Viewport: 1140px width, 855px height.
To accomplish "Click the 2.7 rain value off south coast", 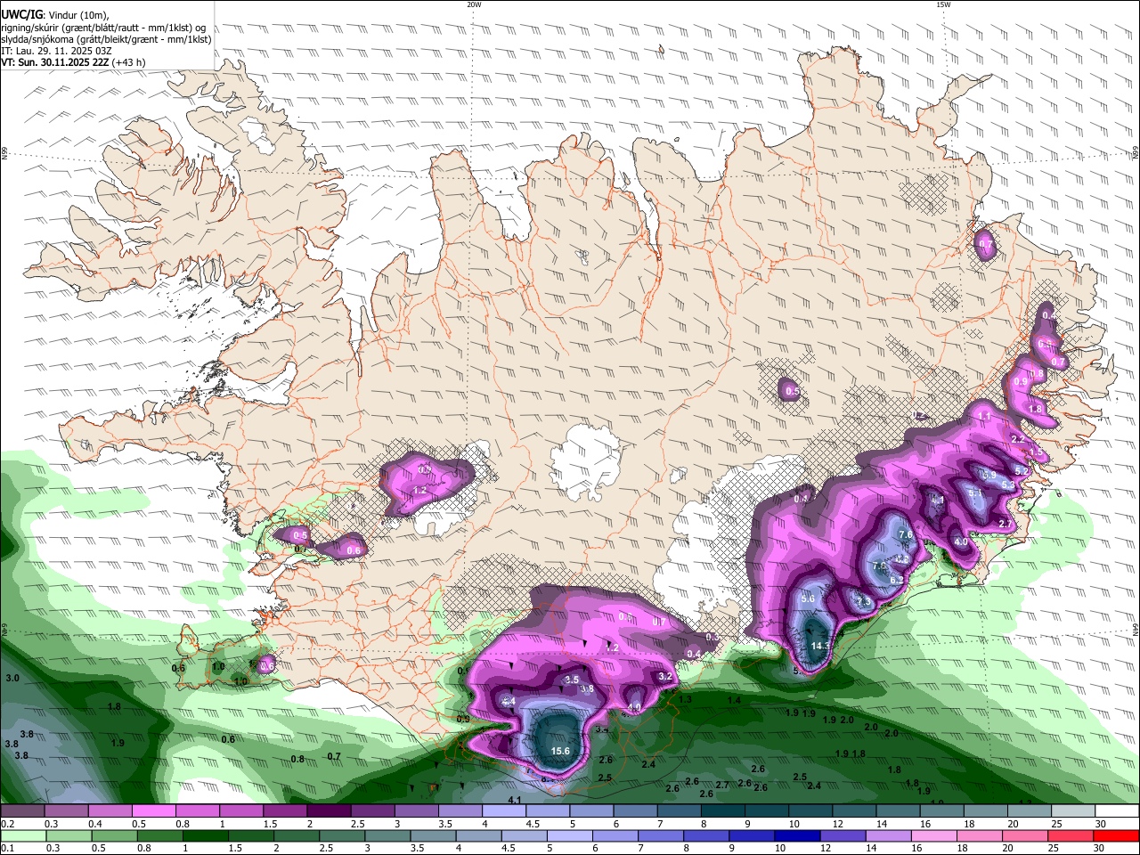I will click(722, 785).
